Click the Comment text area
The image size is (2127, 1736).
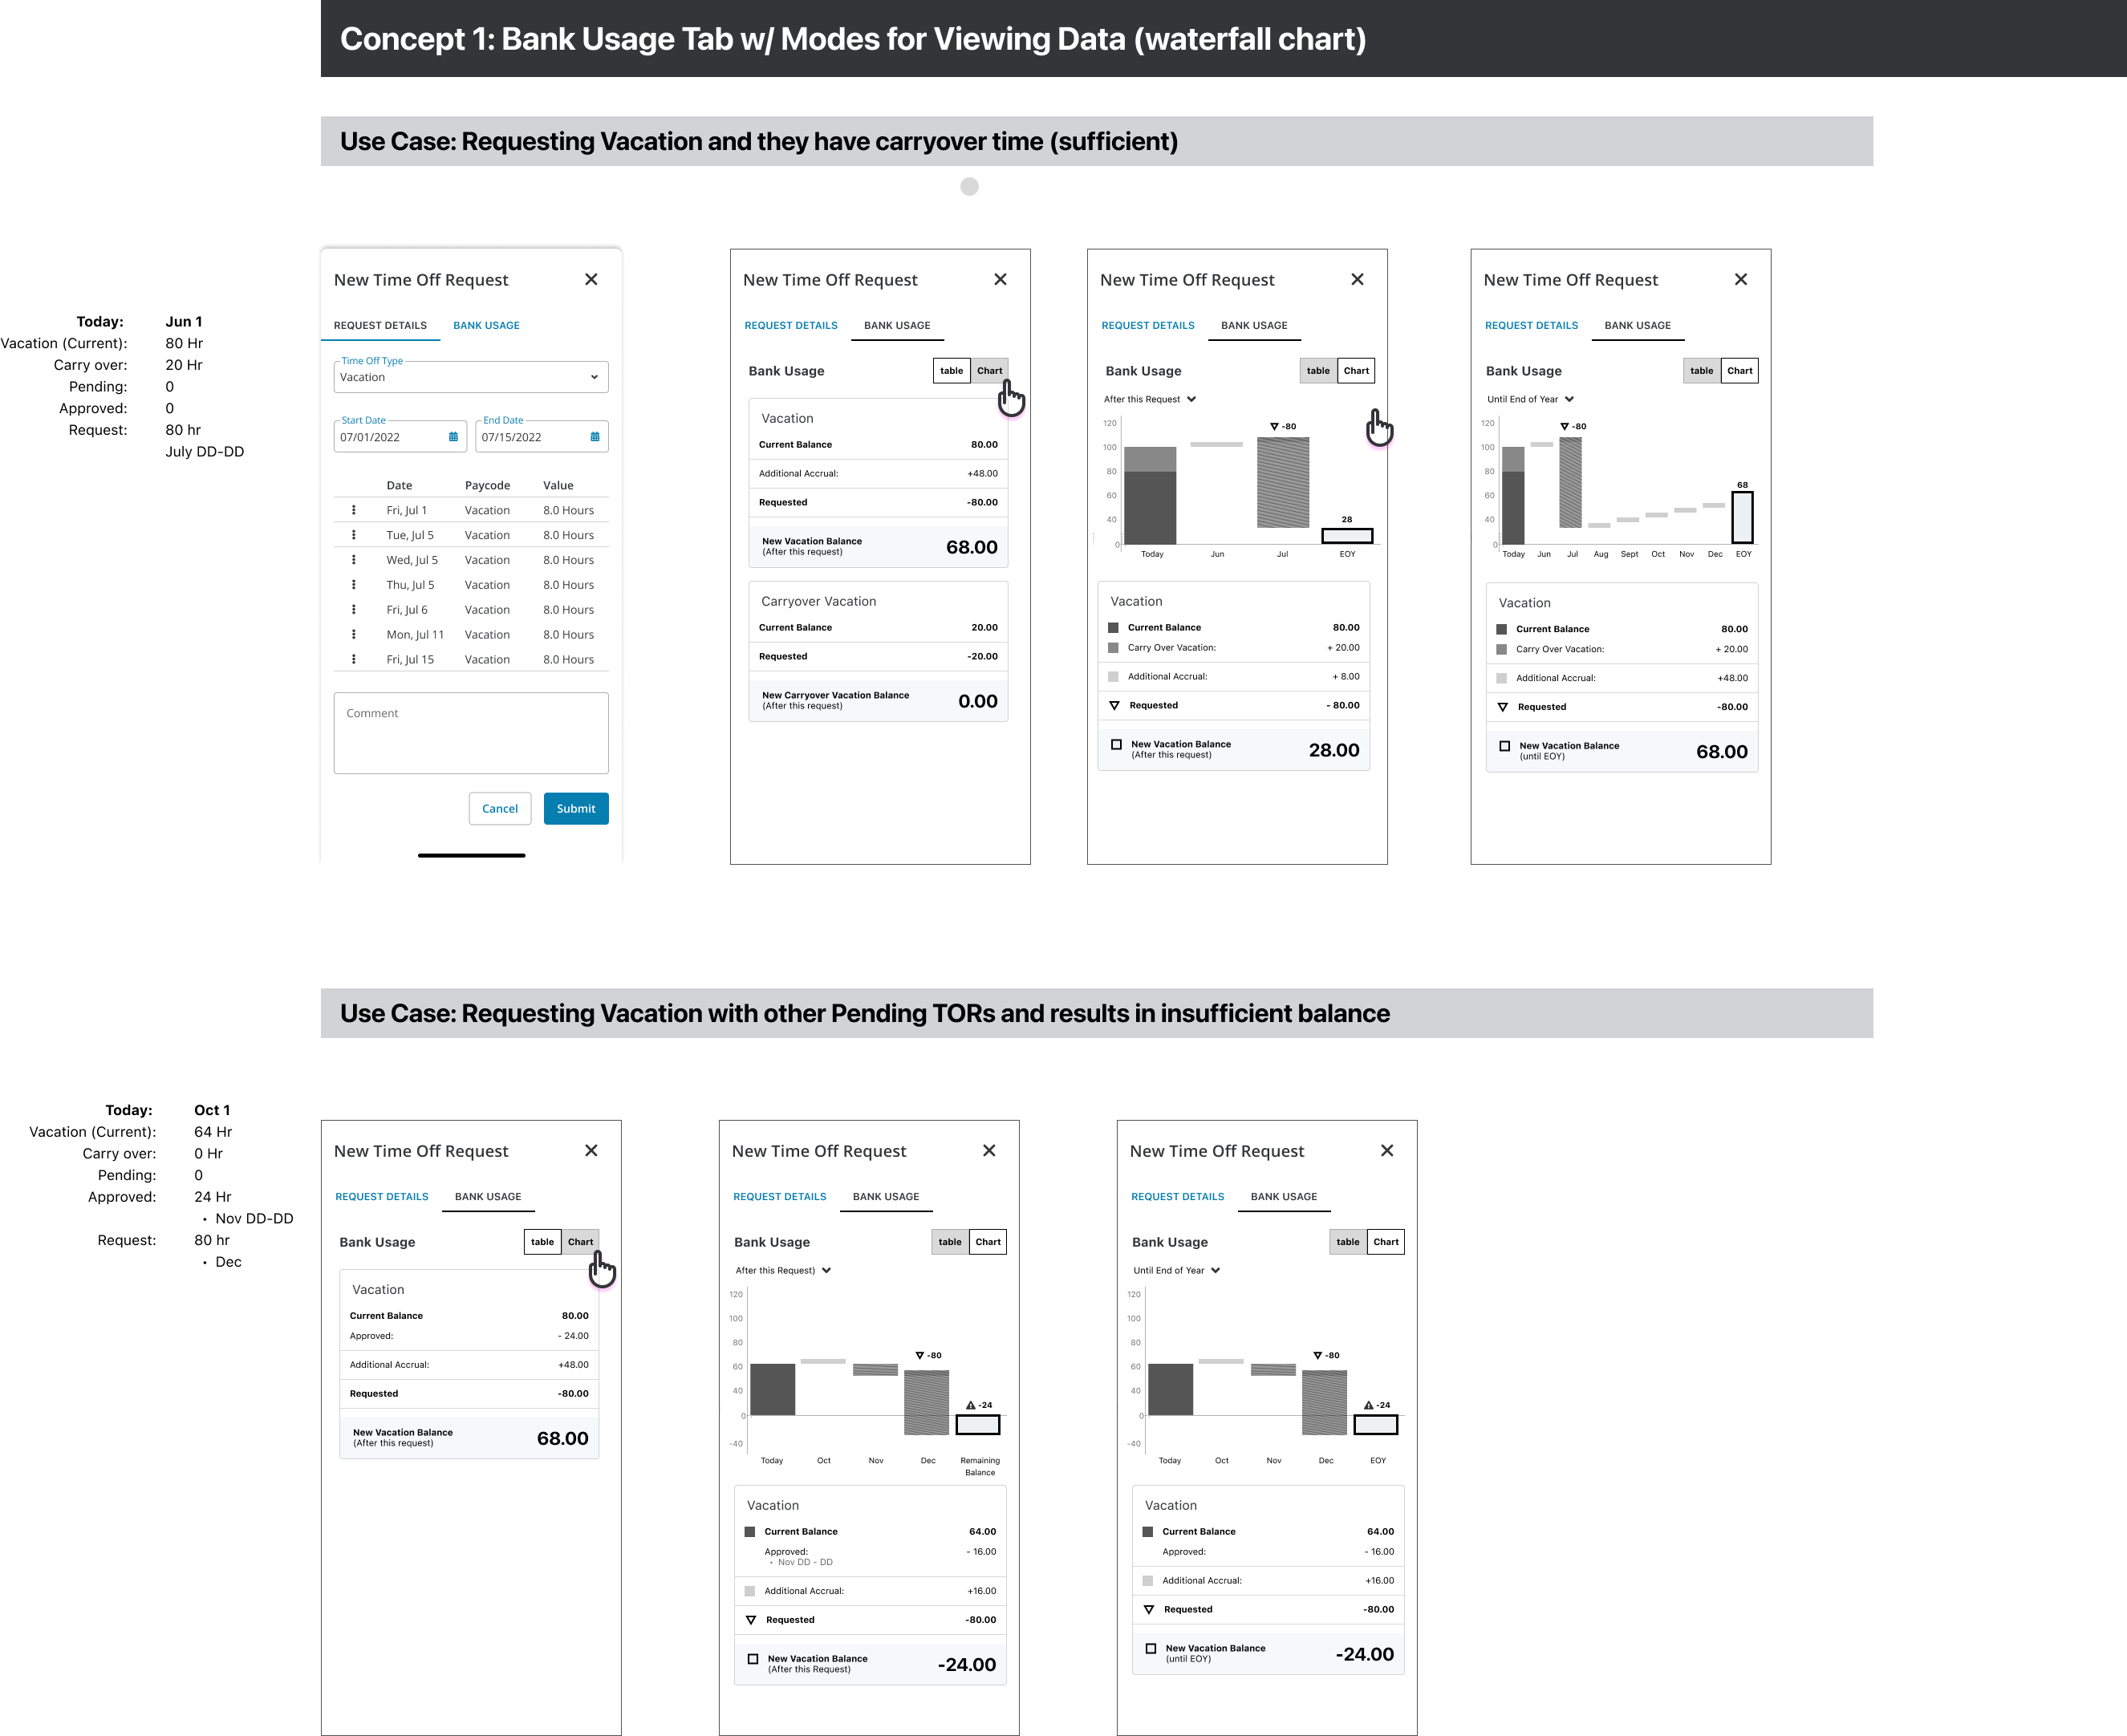(471, 733)
